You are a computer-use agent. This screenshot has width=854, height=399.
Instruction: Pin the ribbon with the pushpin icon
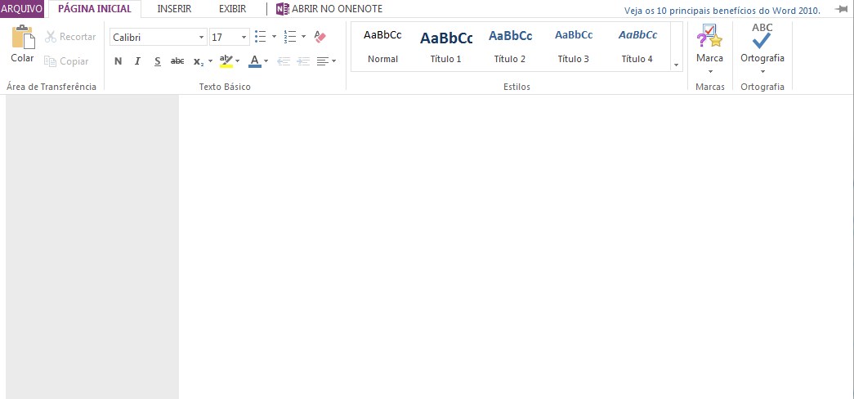[x=841, y=9]
